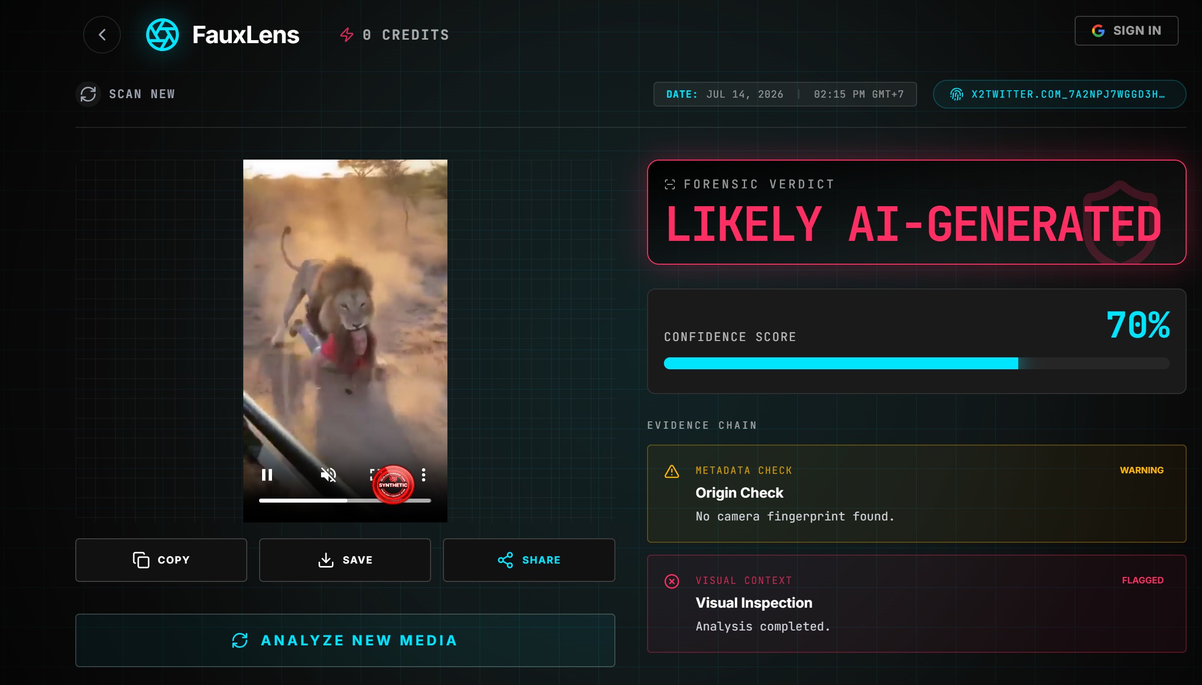Click the lightning bolt credits icon
The height and width of the screenshot is (685, 1202).
coord(346,35)
